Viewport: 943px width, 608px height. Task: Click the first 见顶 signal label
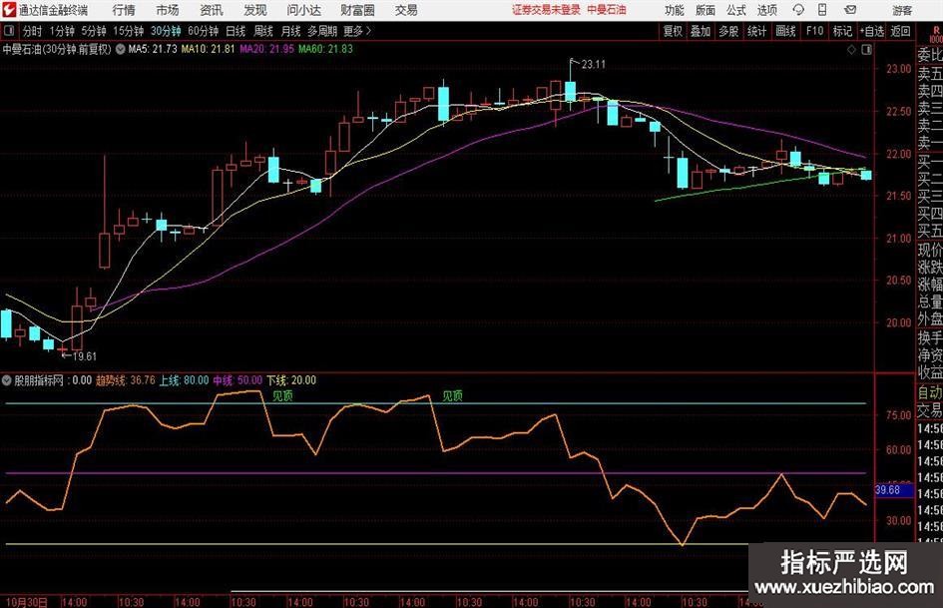283,395
